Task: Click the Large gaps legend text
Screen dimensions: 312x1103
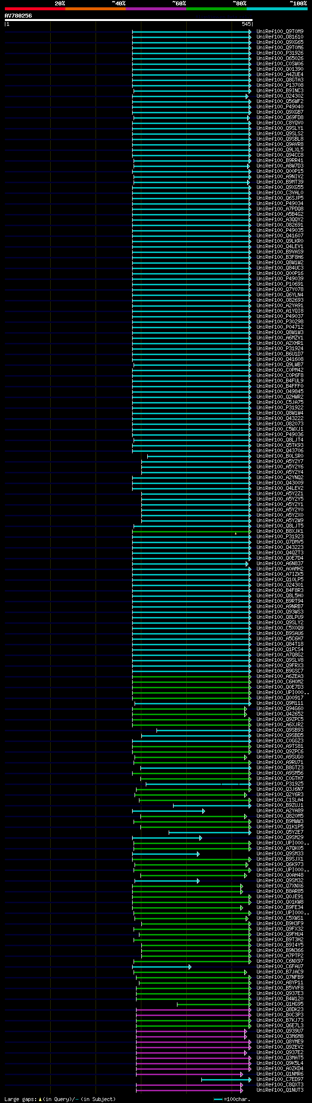Action: click(x=60, y=1099)
